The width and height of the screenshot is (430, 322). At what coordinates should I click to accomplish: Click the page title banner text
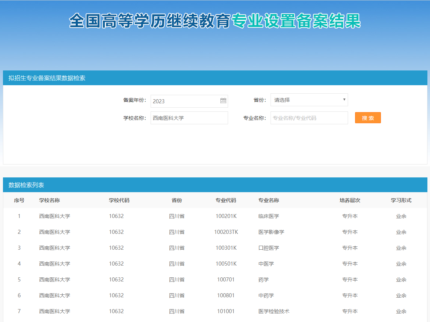click(x=215, y=21)
